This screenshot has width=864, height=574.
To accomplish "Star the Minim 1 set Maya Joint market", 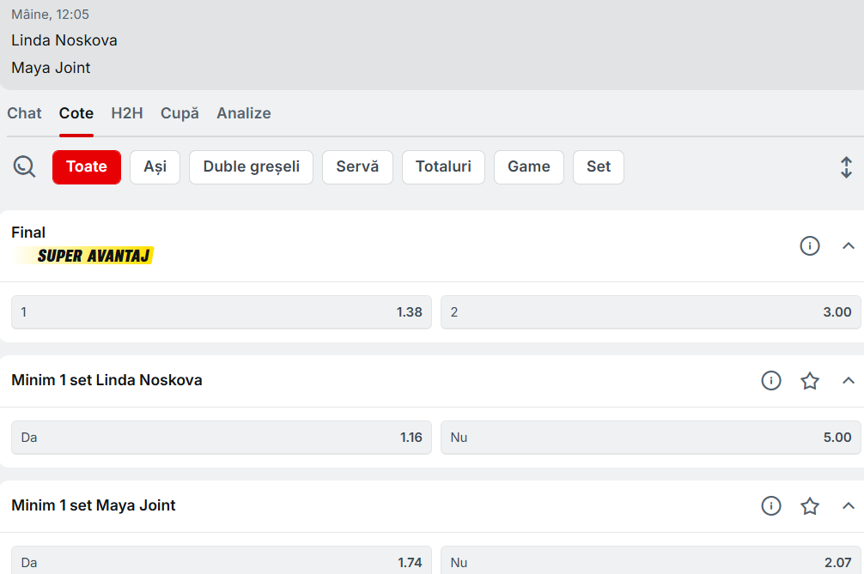I will (x=810, y=505).
